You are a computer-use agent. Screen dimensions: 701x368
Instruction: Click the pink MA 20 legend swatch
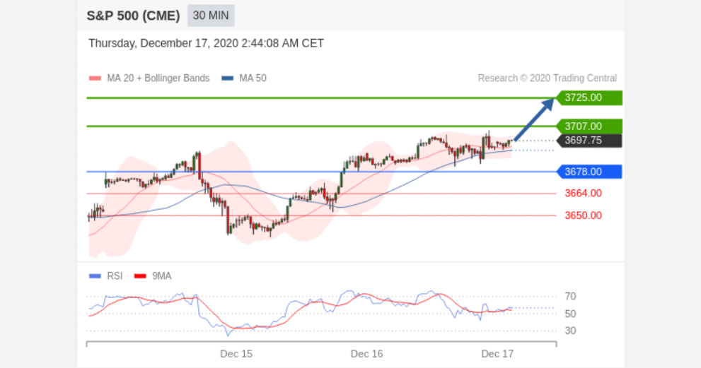(95, 78)
